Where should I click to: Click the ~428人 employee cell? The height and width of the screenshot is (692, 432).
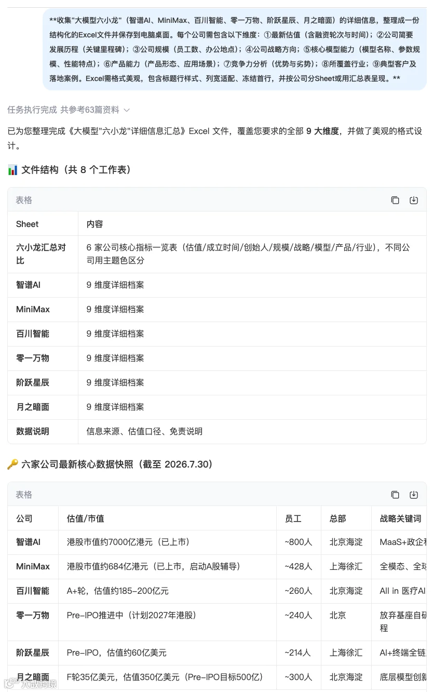click(299, 567)
